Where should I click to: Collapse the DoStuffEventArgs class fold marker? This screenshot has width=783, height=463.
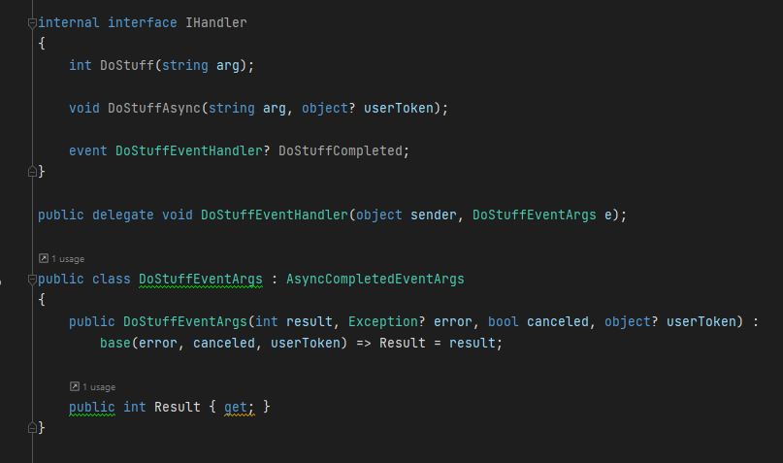pyautogui.click(x=32, y=280)
